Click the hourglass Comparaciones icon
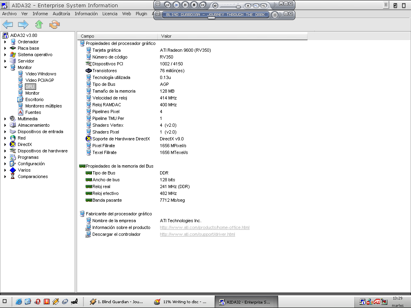411x308 pixels. 12,176
